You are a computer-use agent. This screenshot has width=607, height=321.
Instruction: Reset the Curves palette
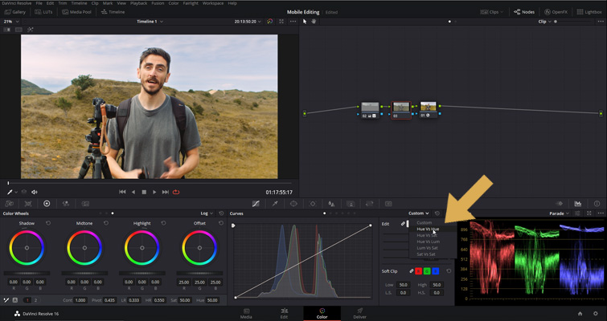437,213
